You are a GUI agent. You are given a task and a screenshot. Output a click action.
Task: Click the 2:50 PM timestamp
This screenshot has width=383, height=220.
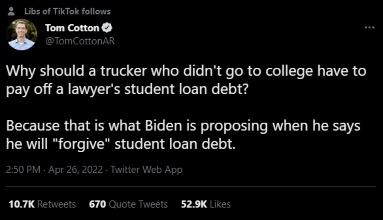pos(23,170)
